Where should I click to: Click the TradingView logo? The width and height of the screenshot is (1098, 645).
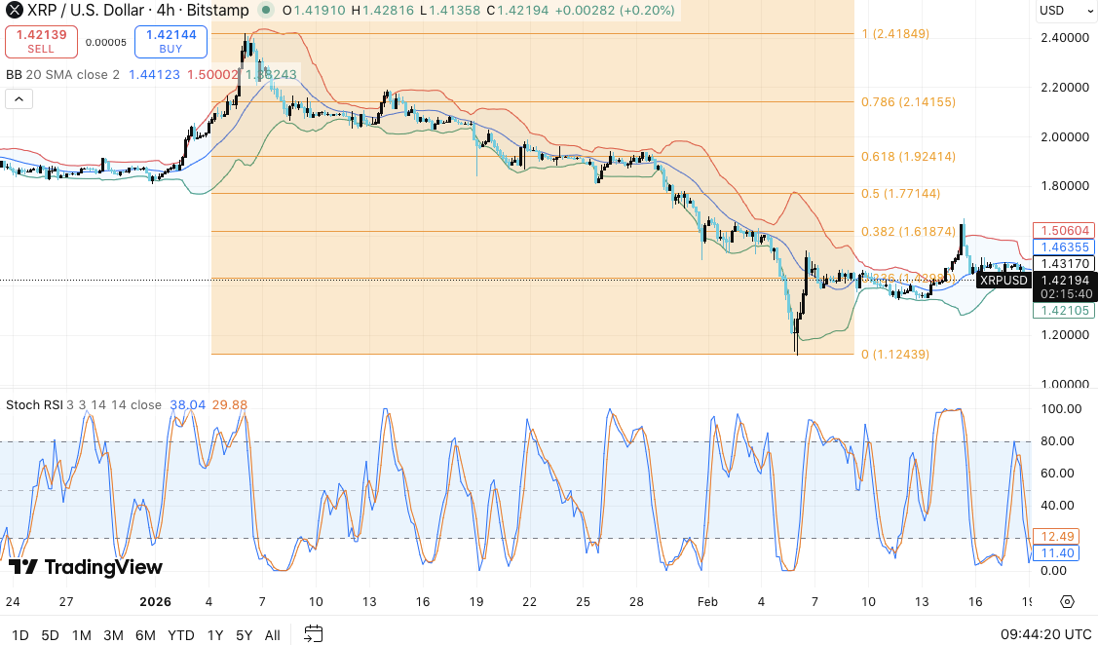click(85, 567)
